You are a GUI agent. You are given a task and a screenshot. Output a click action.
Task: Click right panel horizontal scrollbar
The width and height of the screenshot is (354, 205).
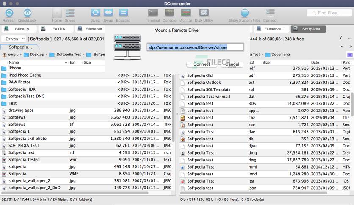254,193
